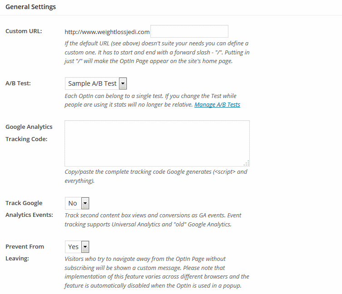Click the Custom URL field label
This screenshot has width=342, height=294.
24,31
